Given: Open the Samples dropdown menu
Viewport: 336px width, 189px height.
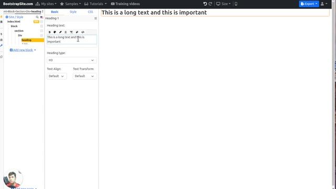Looking at the screenshot, I should (x=70, y=4).
